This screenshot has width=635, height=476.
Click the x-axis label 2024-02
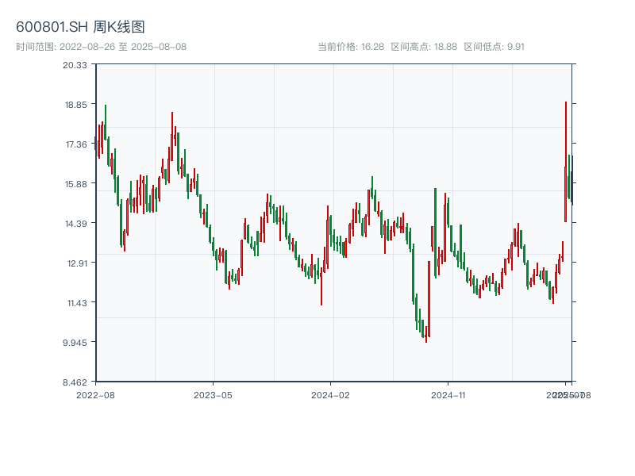pyautogui.click(x=330, y=395)
